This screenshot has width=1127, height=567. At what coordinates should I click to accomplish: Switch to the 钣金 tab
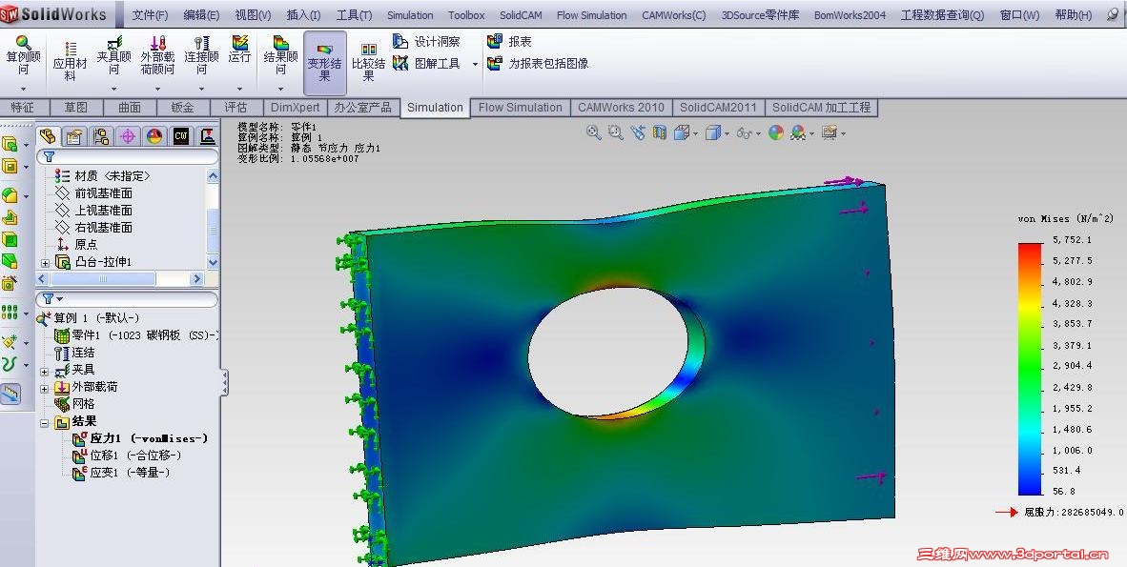click(x=182, y=107)
